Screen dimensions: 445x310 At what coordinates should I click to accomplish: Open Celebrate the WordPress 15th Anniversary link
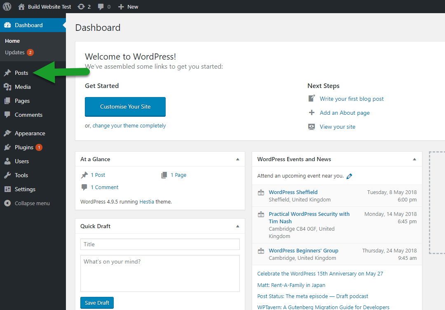click(320, 274)
